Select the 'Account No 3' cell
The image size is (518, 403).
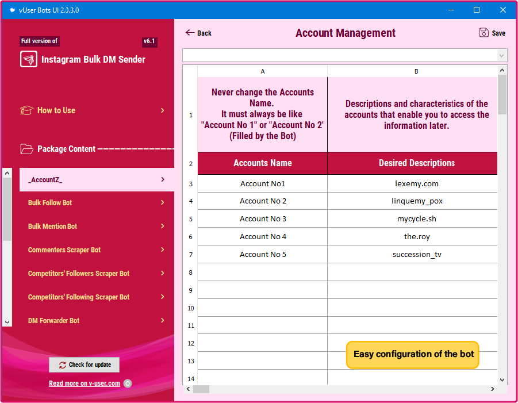click(263, 219)
